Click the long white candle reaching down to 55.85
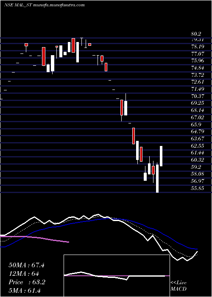The height and width of the screenshot is (297, 212). point(157,178)
